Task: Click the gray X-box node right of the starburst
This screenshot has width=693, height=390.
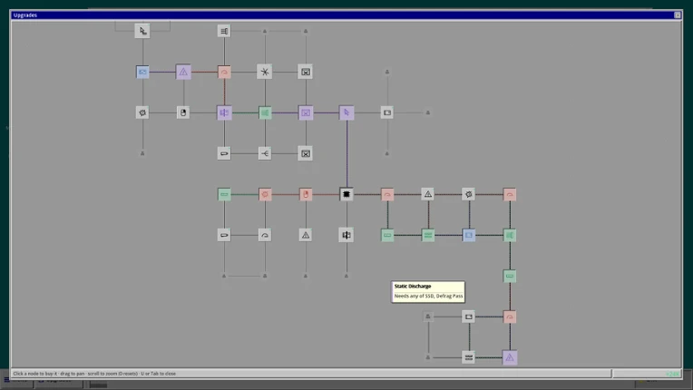Action: pyautogui.click(x=306, y=72)
